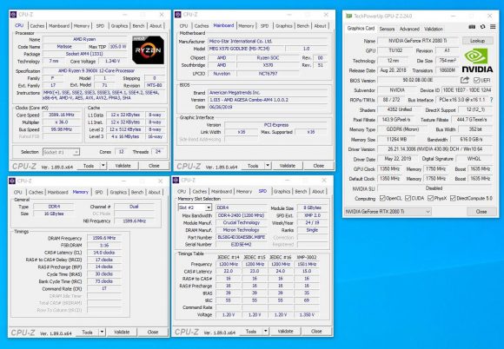
Task: Toggle the CUDA checkbox
Action: click(408, 199)
